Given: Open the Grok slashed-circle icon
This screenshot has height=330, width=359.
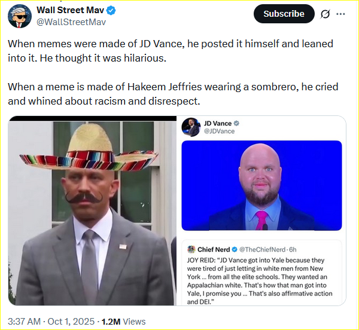Looking at the screenshot, I should pyautogui.click(x=325, y=14).
